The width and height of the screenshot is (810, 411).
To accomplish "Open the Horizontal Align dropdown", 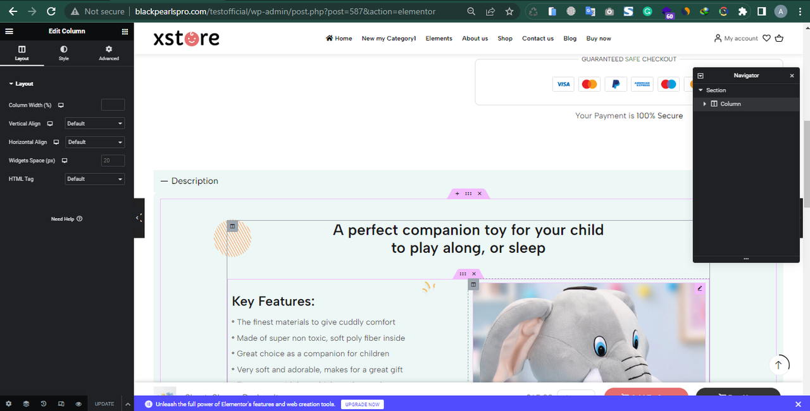I will click(95, 142).
